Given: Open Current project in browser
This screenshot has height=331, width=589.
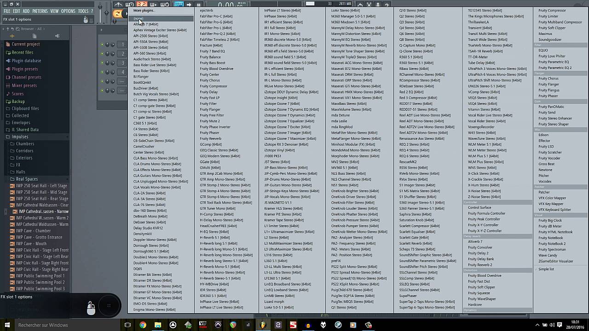Looking at the screenshot, I should (26, 44).
